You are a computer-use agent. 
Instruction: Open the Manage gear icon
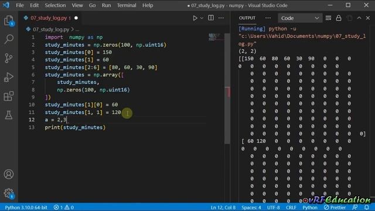coord(9,193)
